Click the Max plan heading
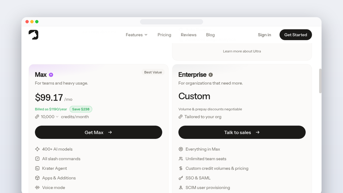This screenshot has height=193, width=343. click(41, 75)
